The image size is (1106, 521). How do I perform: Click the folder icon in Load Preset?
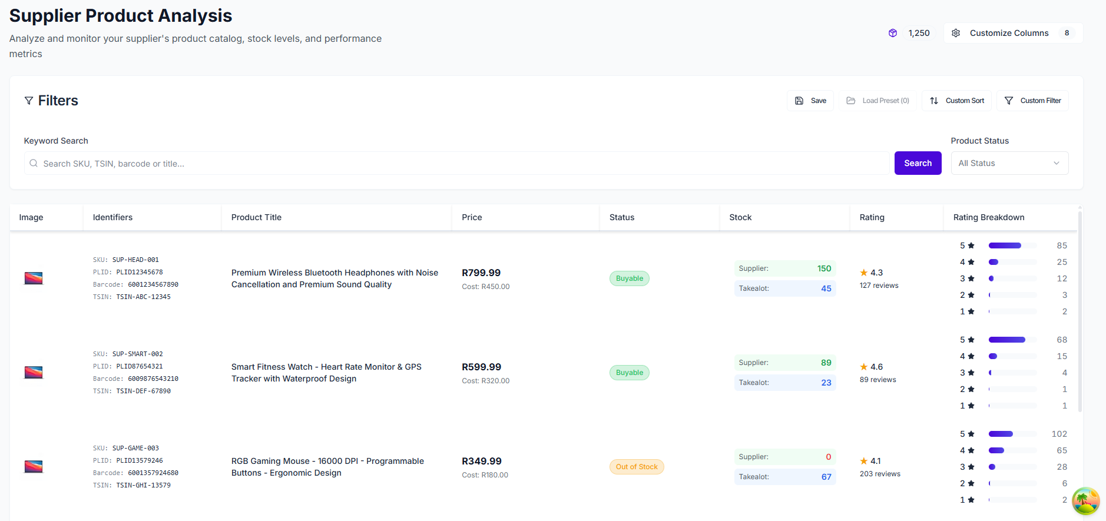point(851,101)
